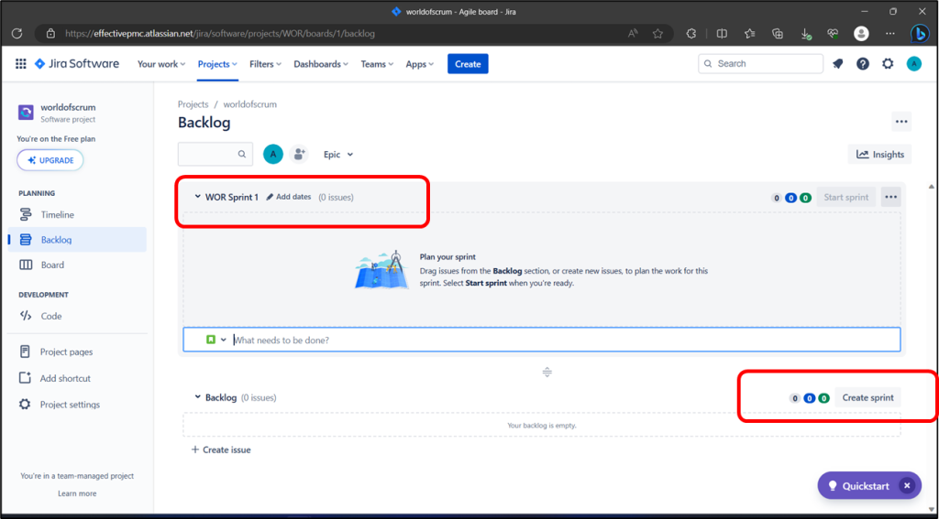
Task: Open Project settings in sidebar
Action: pyautogui.click(x=78, y=405)
